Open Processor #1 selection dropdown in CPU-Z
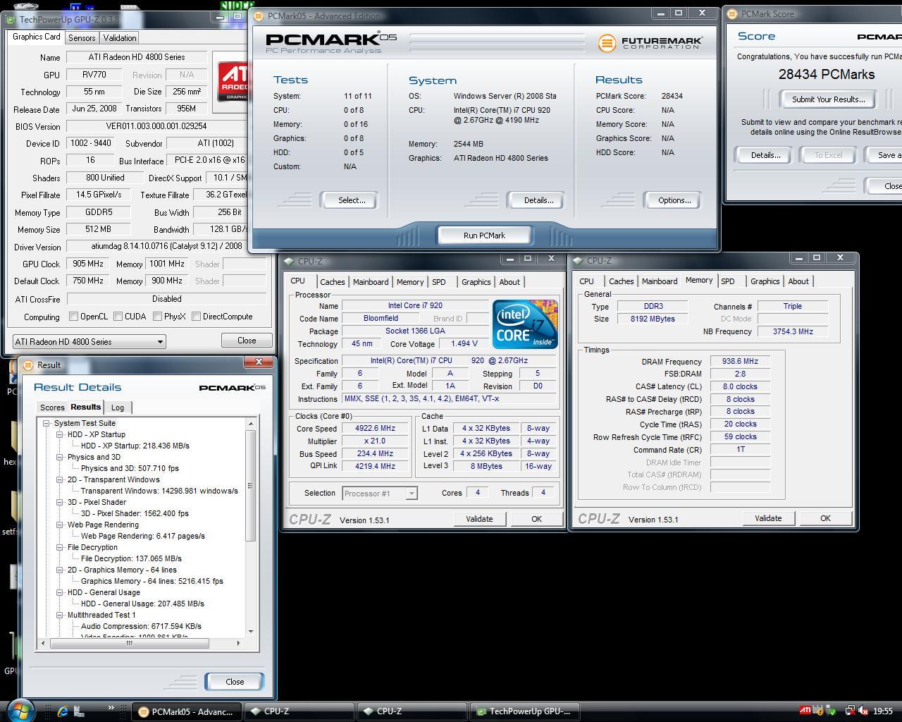This screenshot has width=902, height=722. [x=380, y=494]
